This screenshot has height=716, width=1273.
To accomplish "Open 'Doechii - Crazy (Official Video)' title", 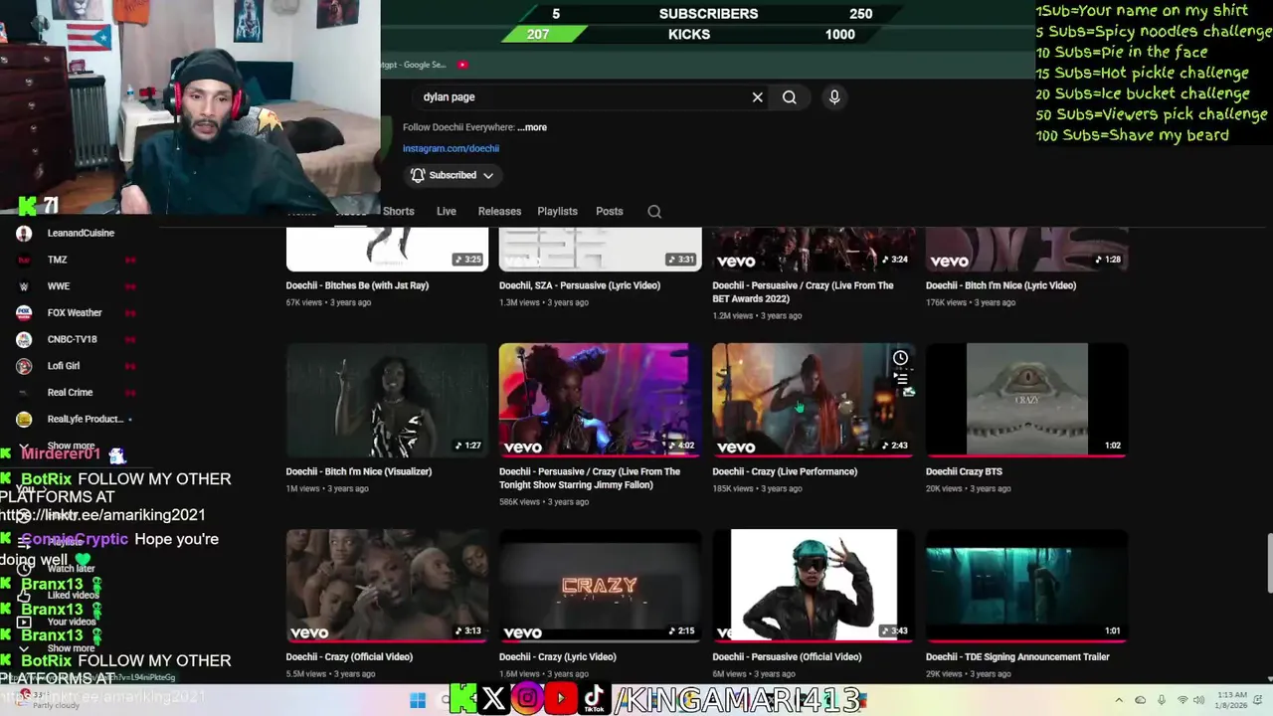I will pyautogui.click(x=349, y=656).
